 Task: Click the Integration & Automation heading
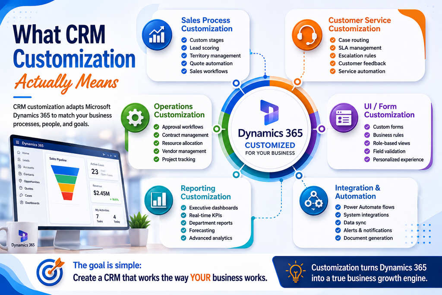click(x=358, y=192)
